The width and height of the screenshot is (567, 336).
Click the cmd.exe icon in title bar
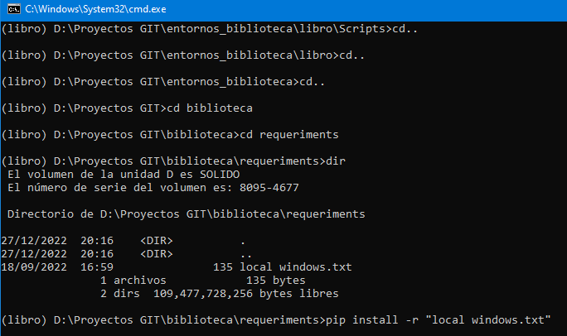click(x=11, y=9)
